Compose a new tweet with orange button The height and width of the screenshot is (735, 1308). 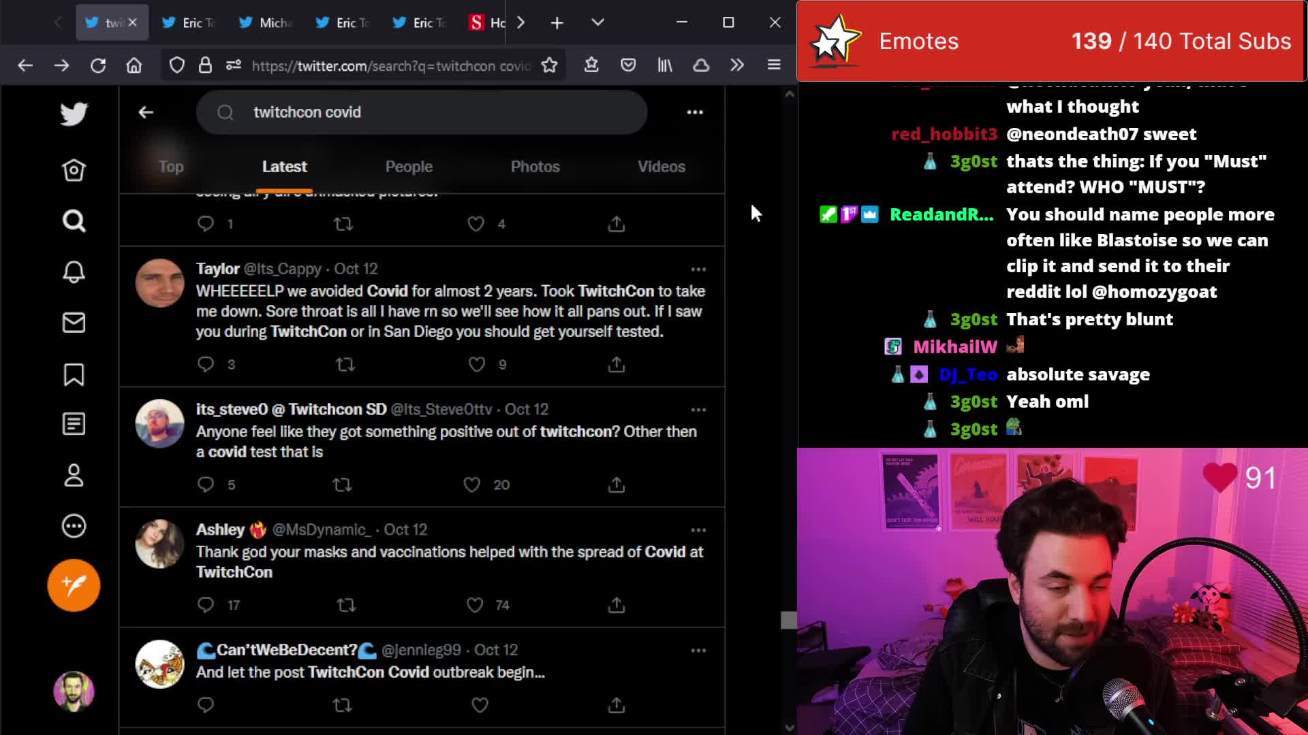(74, 585)
